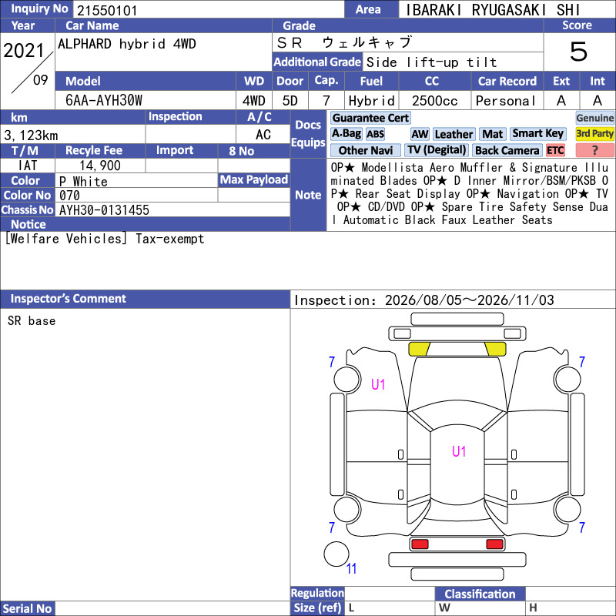Click the Serial No field
The height and width of the screenshot is (616, 616).
(172, 608)
